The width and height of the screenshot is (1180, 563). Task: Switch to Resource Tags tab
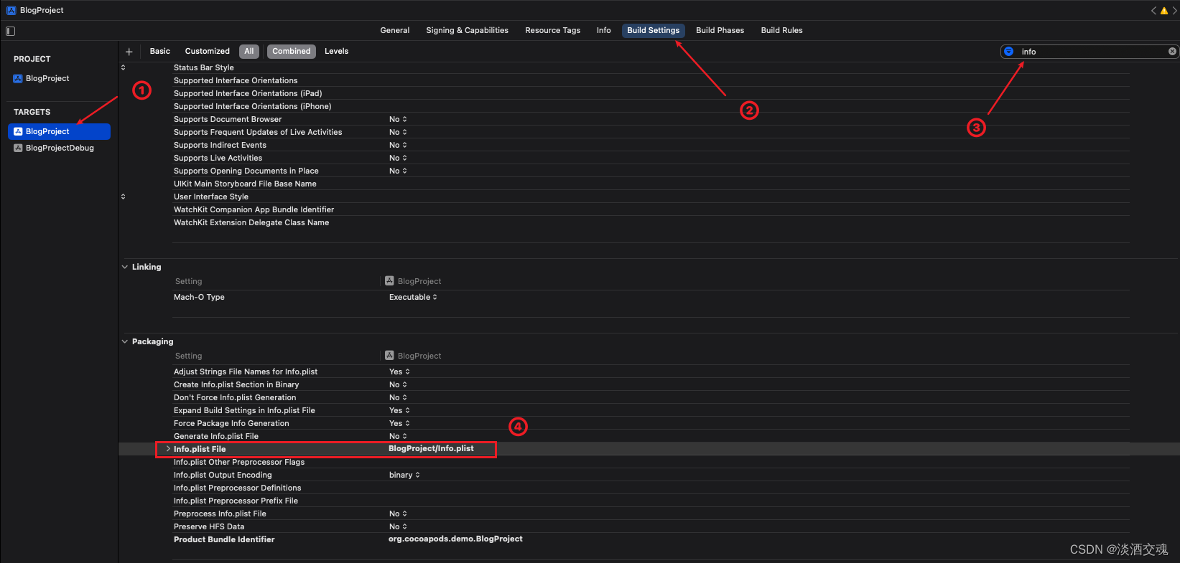552,30
